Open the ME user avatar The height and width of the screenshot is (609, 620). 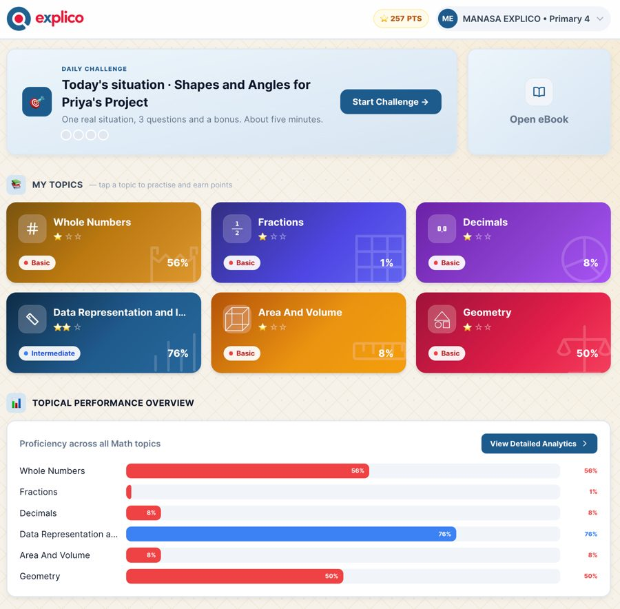tap(448, 19)
